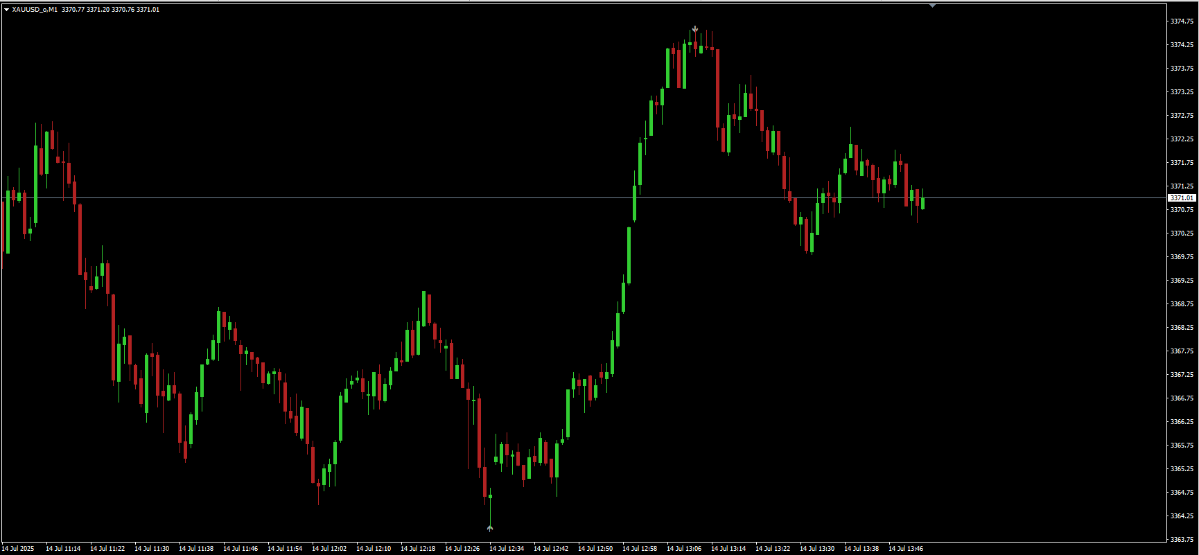This screenshot has height=555, width=1199.
Task: Click the 14 Jul 12:58 time label
Action: tap(640, 549)
